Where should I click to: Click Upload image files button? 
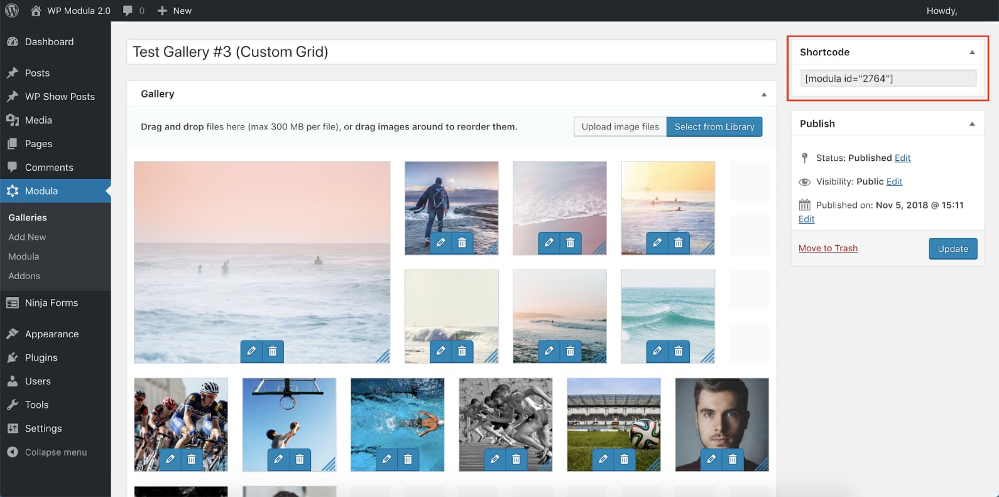[x=620, y=126]
